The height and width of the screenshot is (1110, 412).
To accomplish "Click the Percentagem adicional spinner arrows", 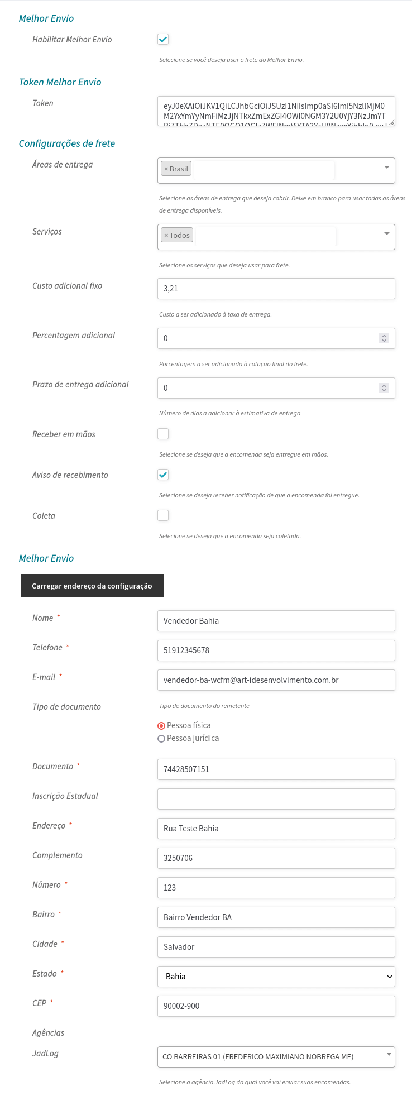I will pyautogui.click(x=384, y=338).
